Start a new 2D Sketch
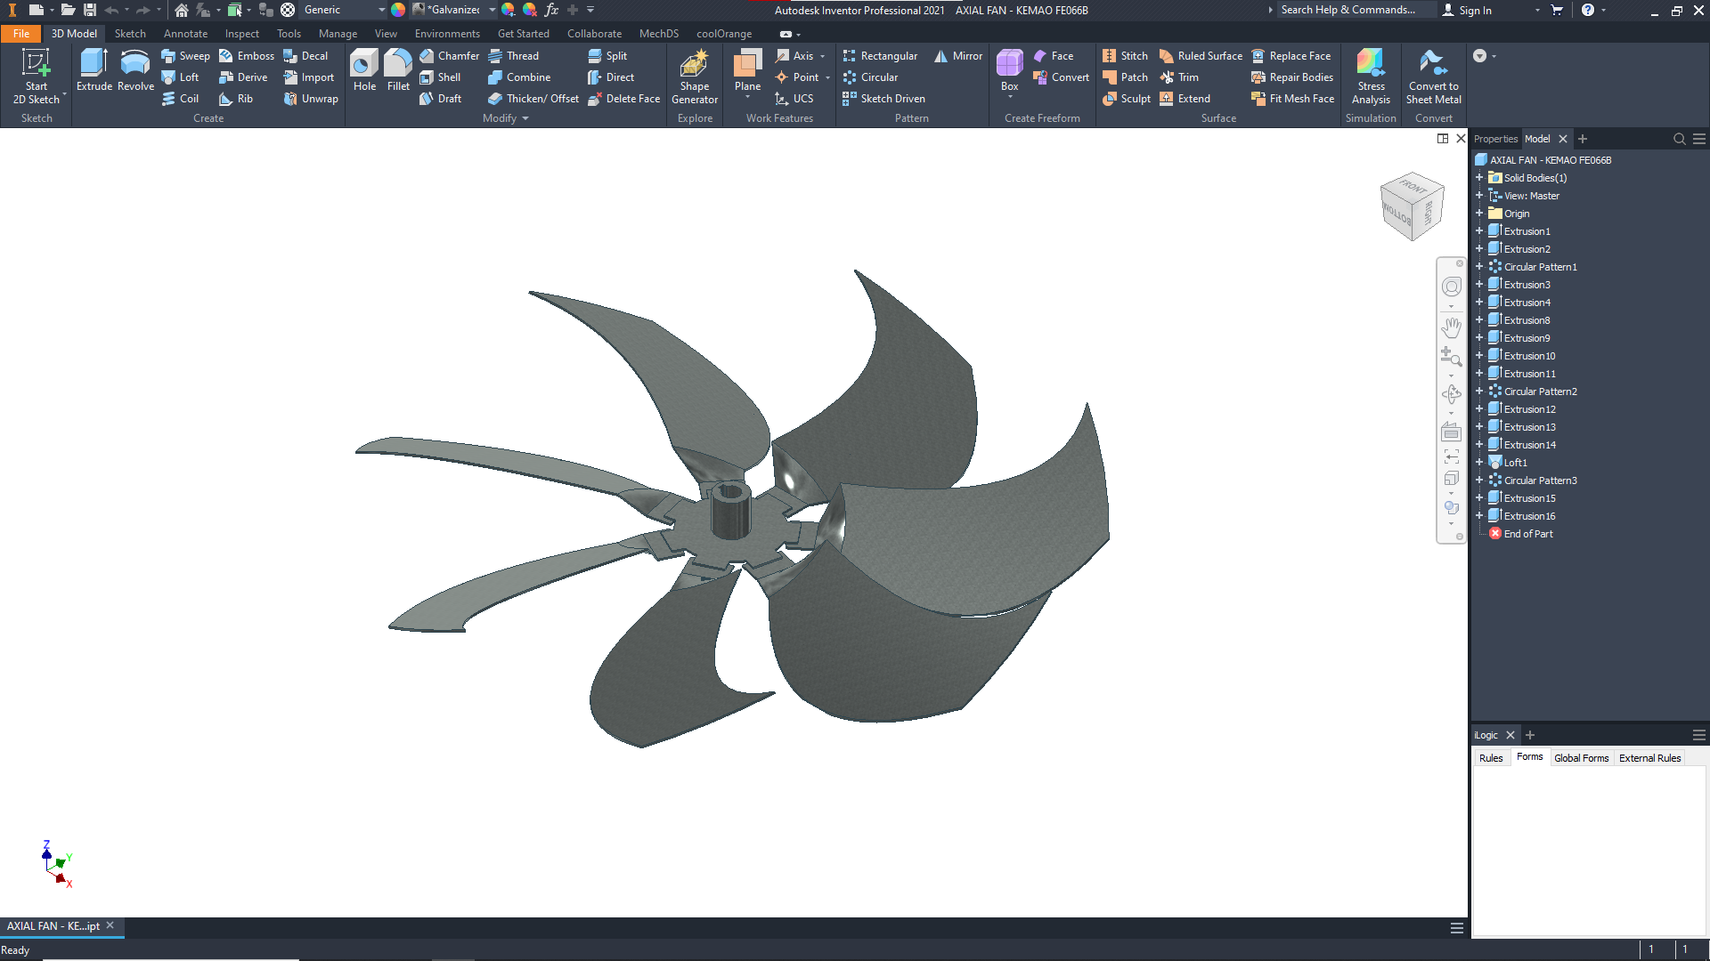Viewport: 1710px width, 961px height. pyautogui.click(x=37, y=77)
